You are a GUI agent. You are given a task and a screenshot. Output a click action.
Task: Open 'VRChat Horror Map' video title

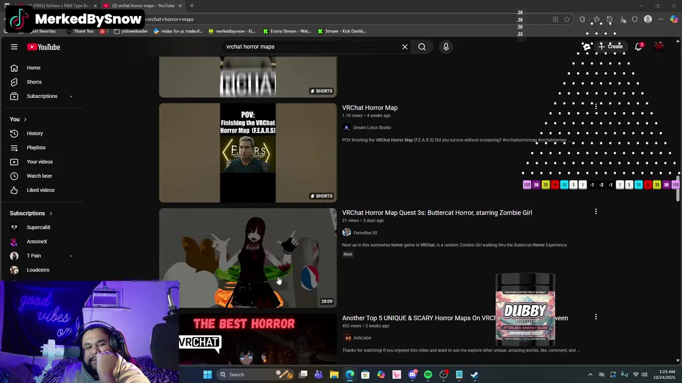(370, 108)
